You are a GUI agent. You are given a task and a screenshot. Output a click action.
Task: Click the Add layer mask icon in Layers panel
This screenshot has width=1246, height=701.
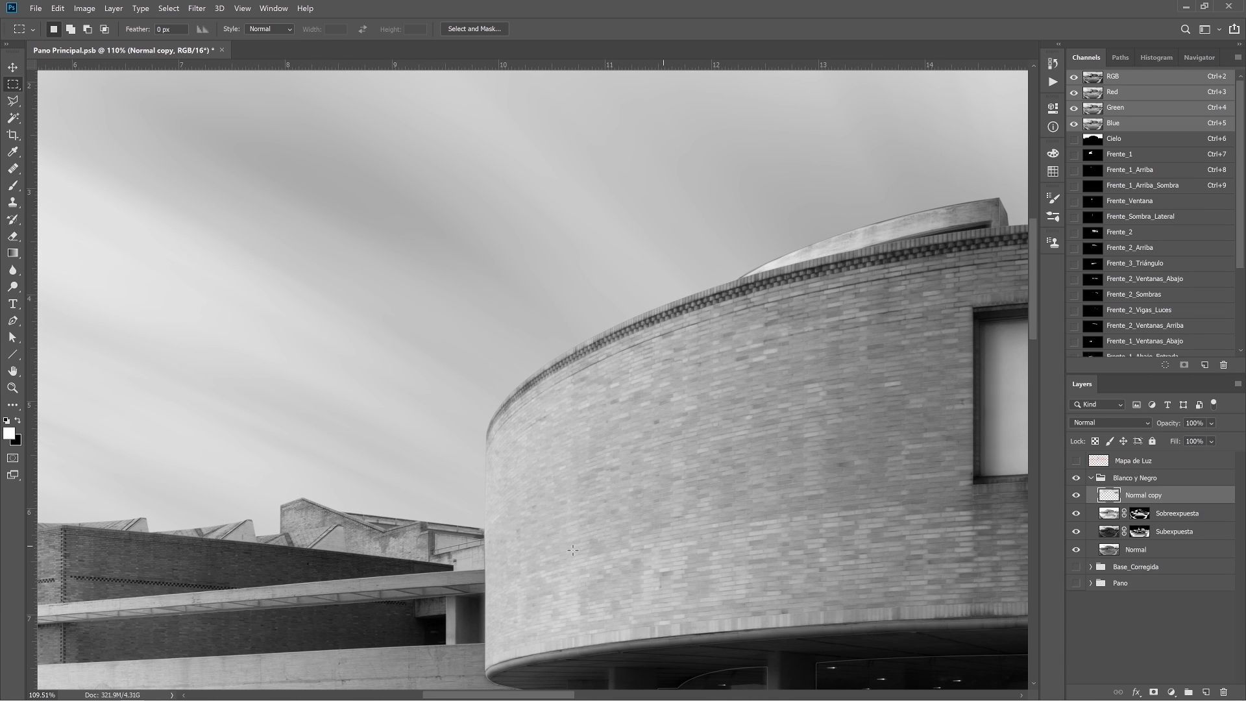click(1153, 693)
